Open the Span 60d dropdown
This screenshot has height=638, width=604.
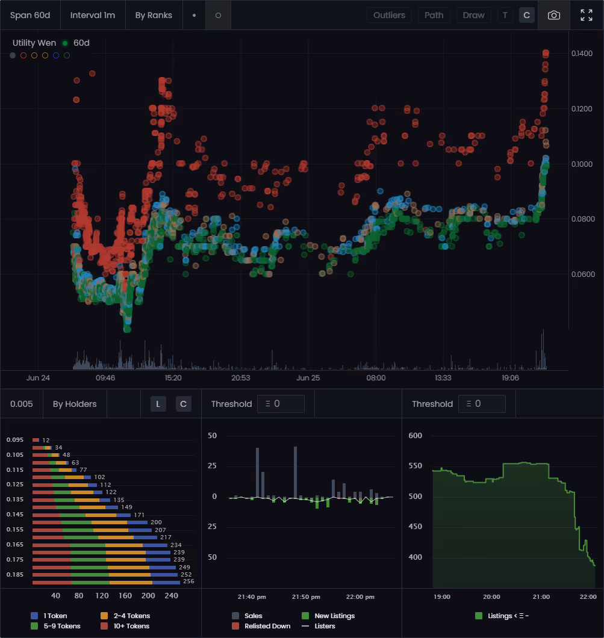point(30,15)
